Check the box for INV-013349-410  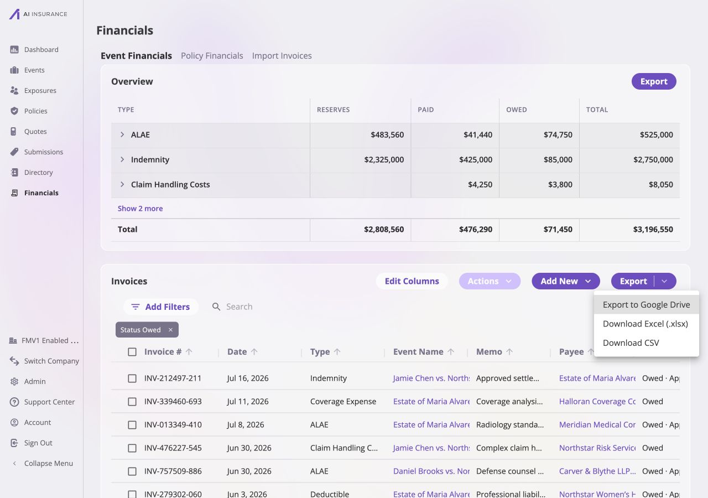click(x=132, y=425)
